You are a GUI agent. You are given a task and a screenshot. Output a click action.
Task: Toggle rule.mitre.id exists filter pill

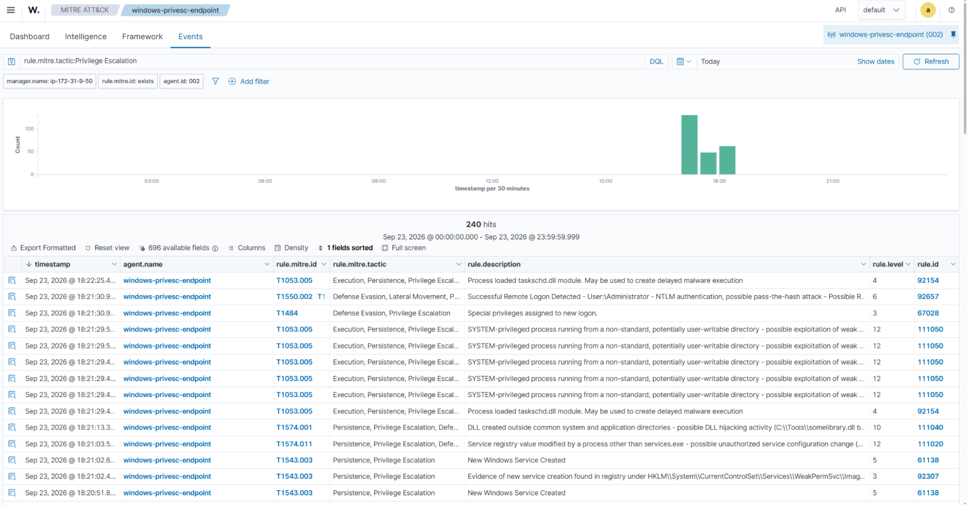(128, 81)
